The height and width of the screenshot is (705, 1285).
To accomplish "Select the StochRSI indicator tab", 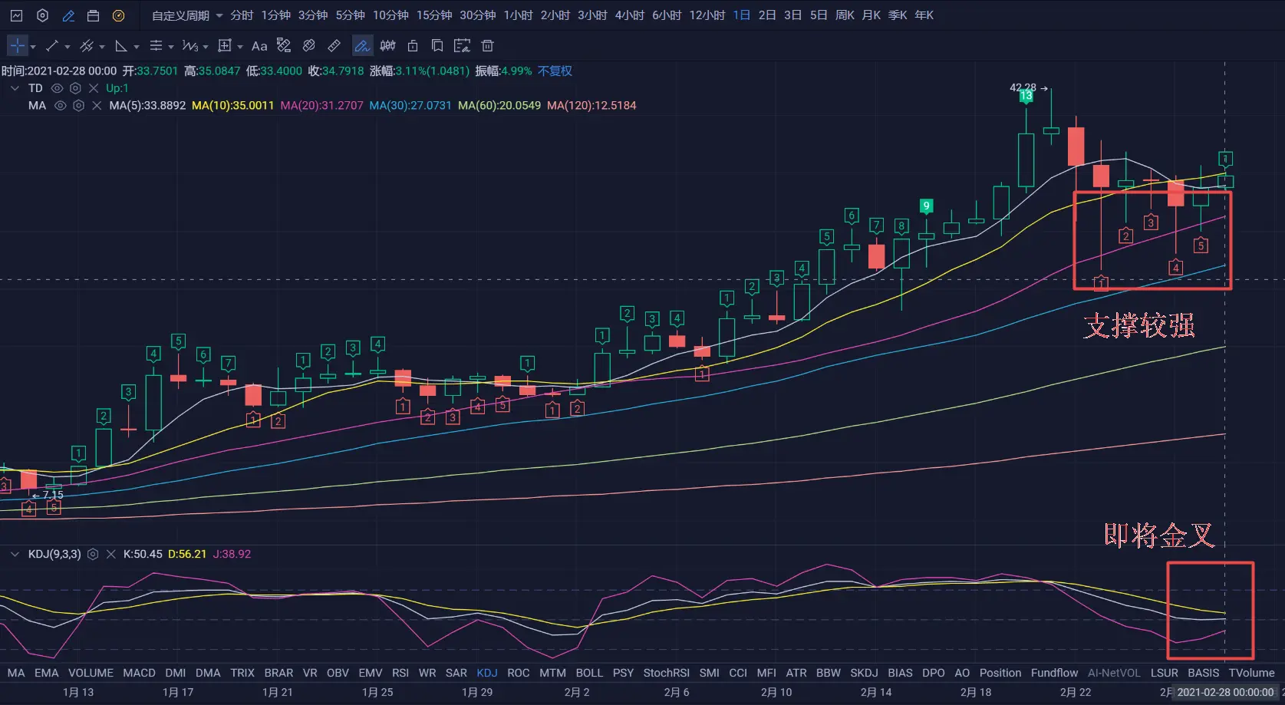I will [666, 673].
